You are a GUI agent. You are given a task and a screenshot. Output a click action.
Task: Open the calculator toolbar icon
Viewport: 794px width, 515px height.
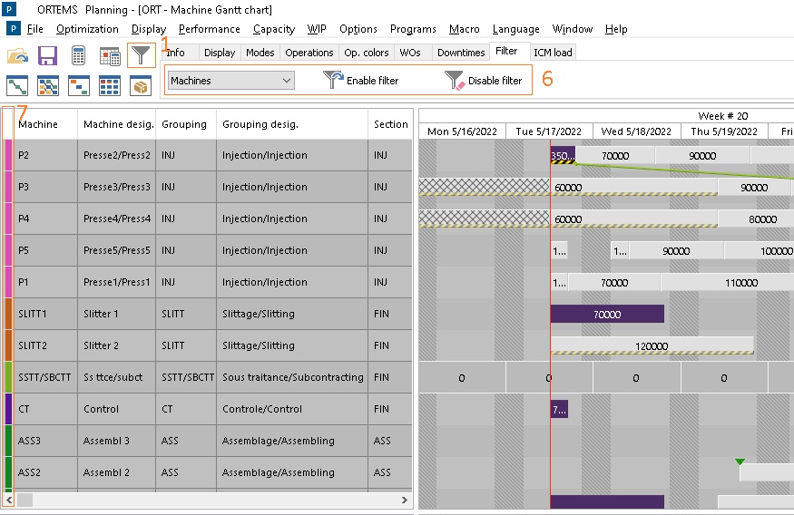click(x=78, y=55)
